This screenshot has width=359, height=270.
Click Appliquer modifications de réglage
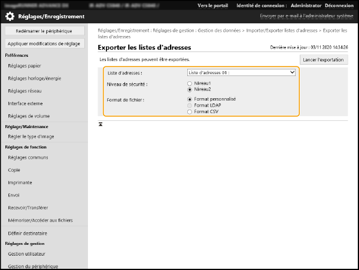pyautogui.click(x=44, y=44)
